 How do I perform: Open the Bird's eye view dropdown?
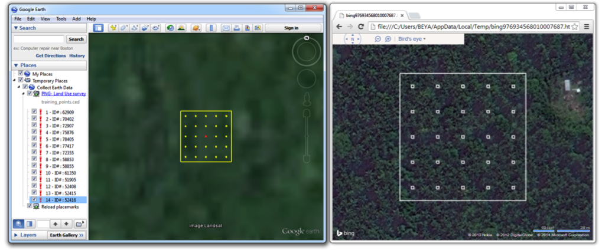pos(412,39)
